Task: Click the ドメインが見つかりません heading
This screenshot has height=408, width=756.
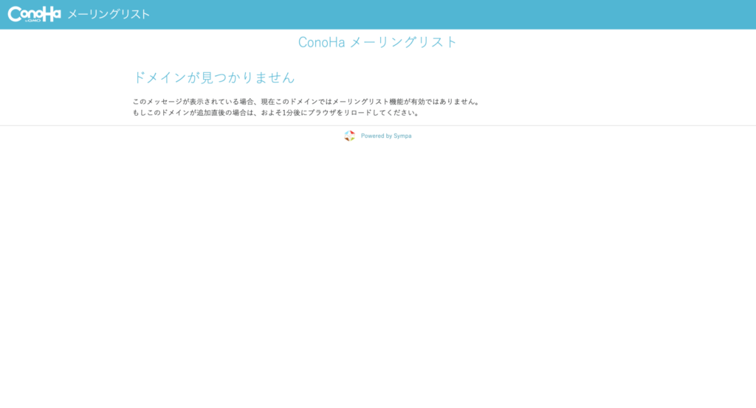Action: 213,77
